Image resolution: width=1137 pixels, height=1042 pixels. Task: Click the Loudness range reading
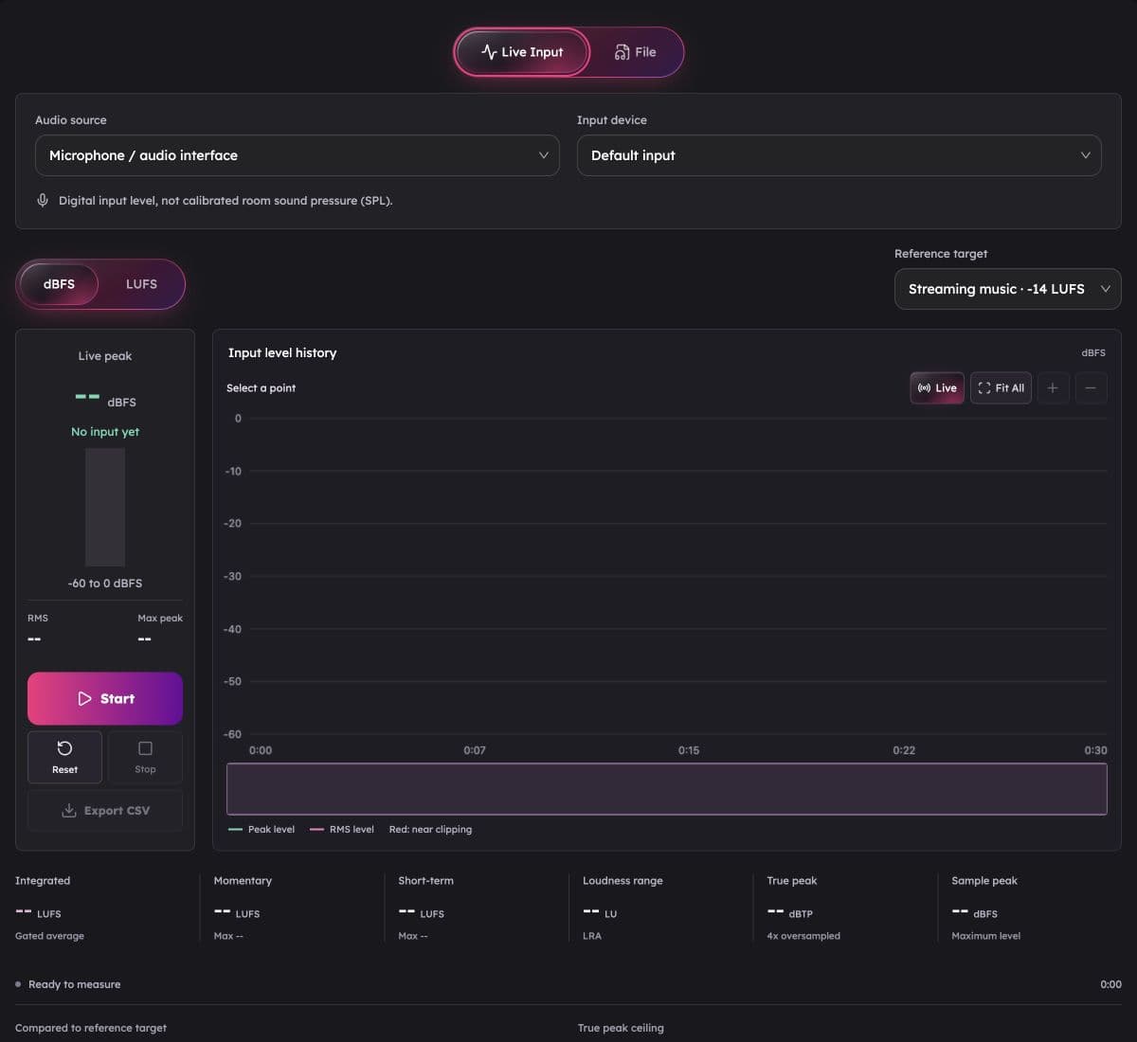(x=600, y=912)
